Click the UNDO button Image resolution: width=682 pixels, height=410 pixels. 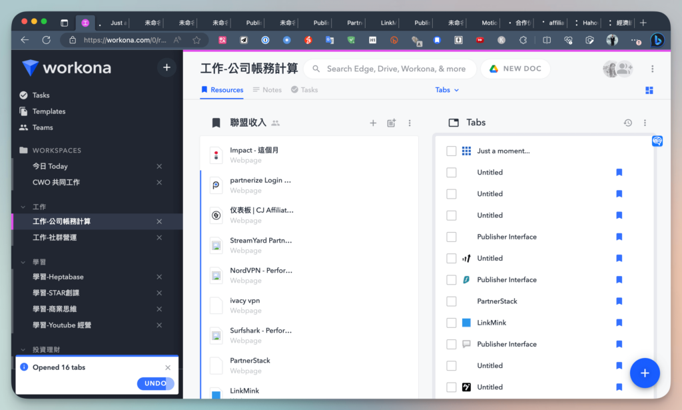[155, 383]
